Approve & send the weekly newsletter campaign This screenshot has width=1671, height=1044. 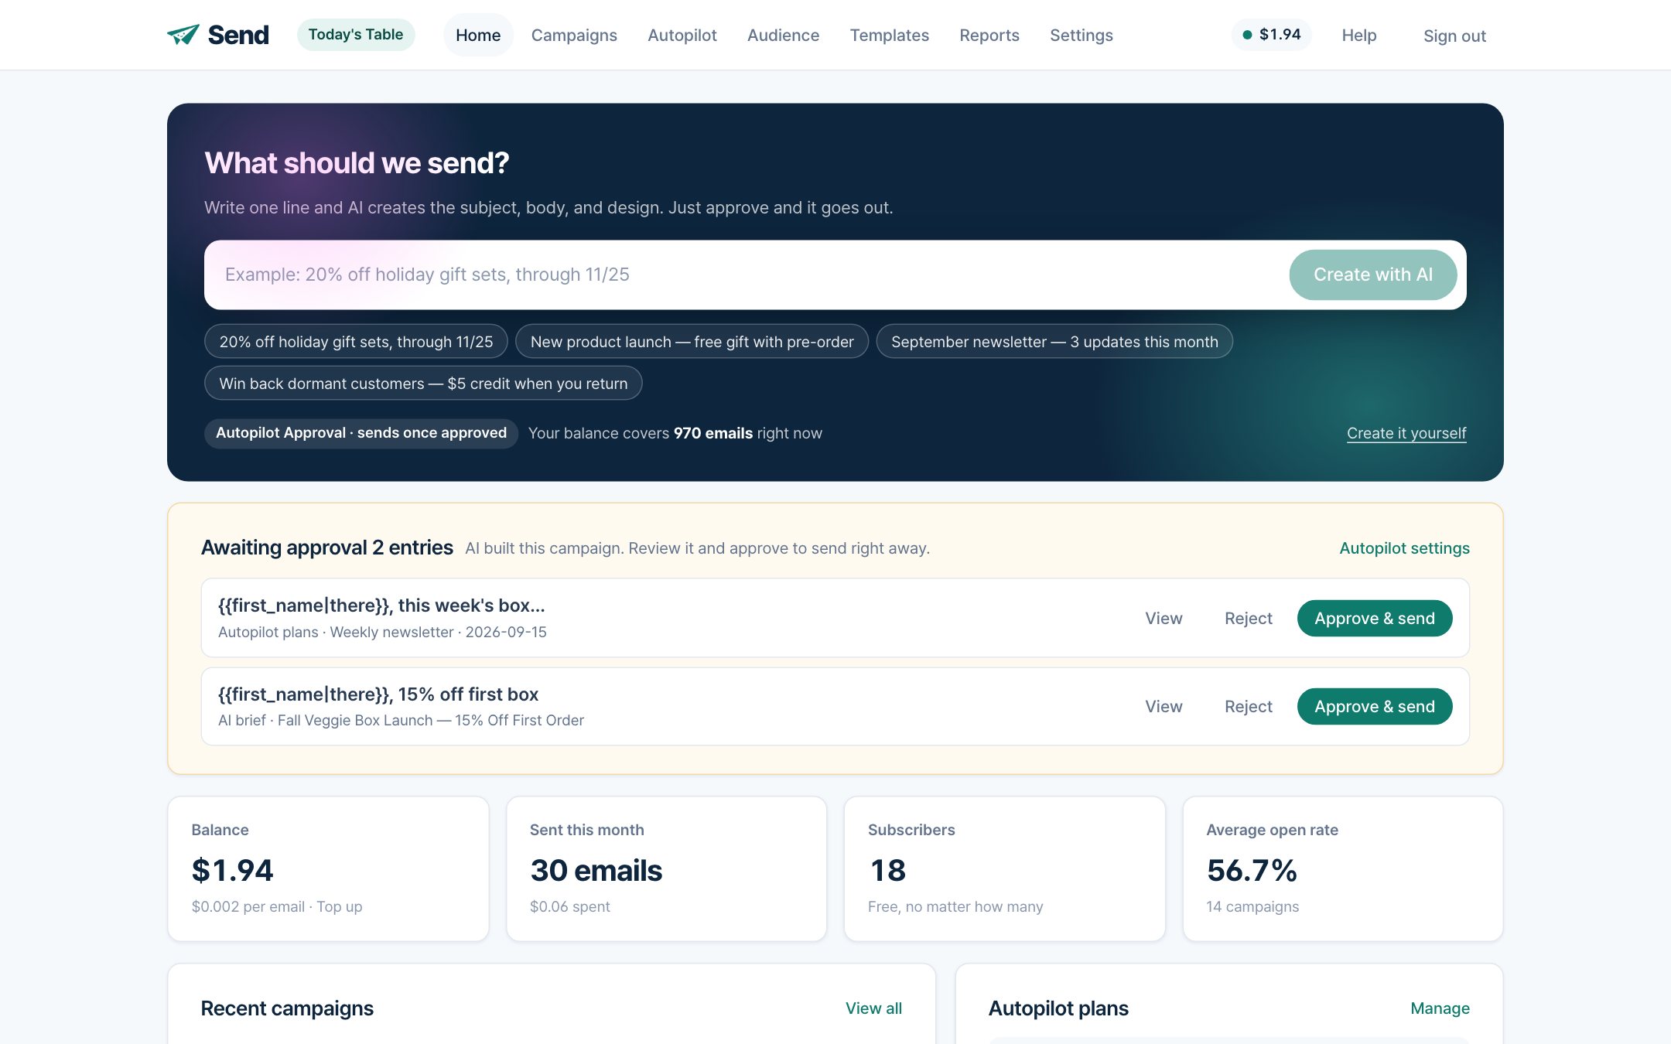[1375, 619]
